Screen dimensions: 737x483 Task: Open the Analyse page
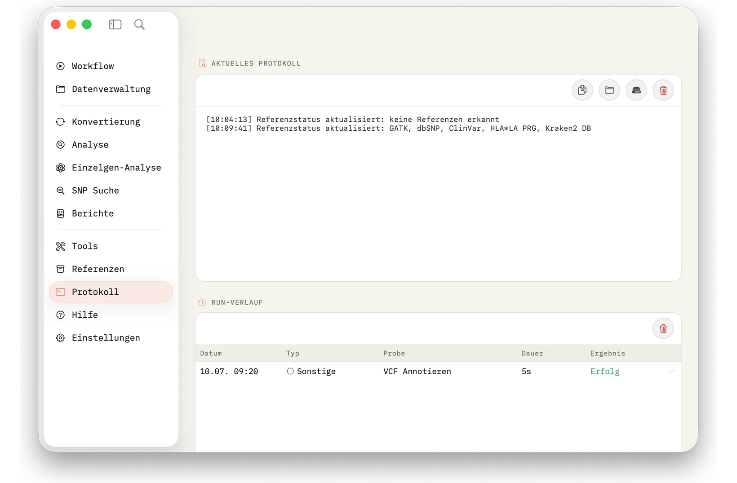(x=111, y=145)
